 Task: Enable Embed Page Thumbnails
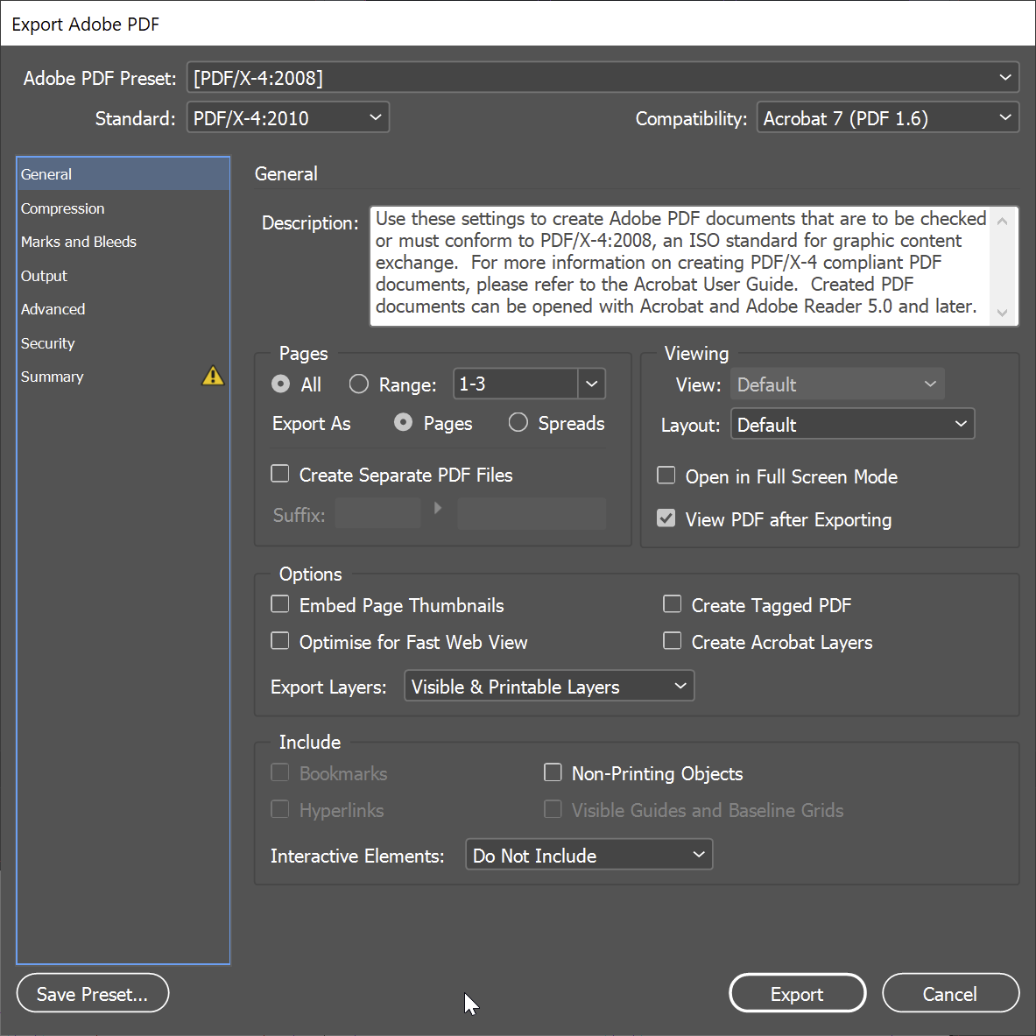[x=279, y=603]
